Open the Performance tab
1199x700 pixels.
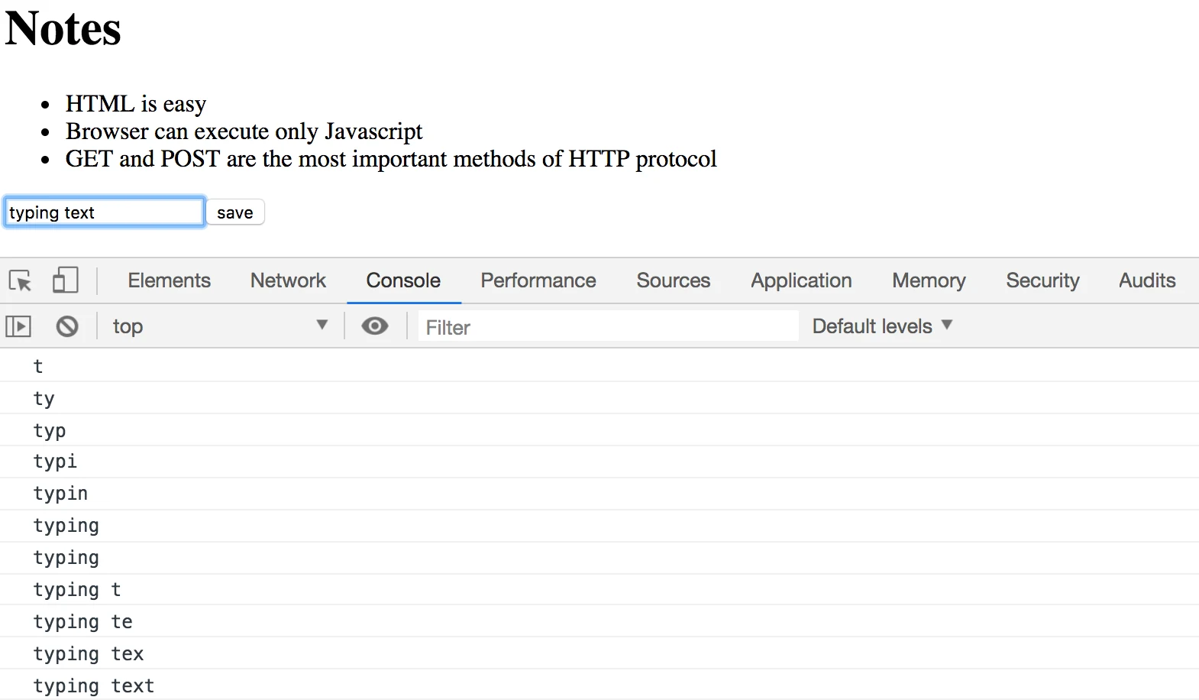(538, 280)
